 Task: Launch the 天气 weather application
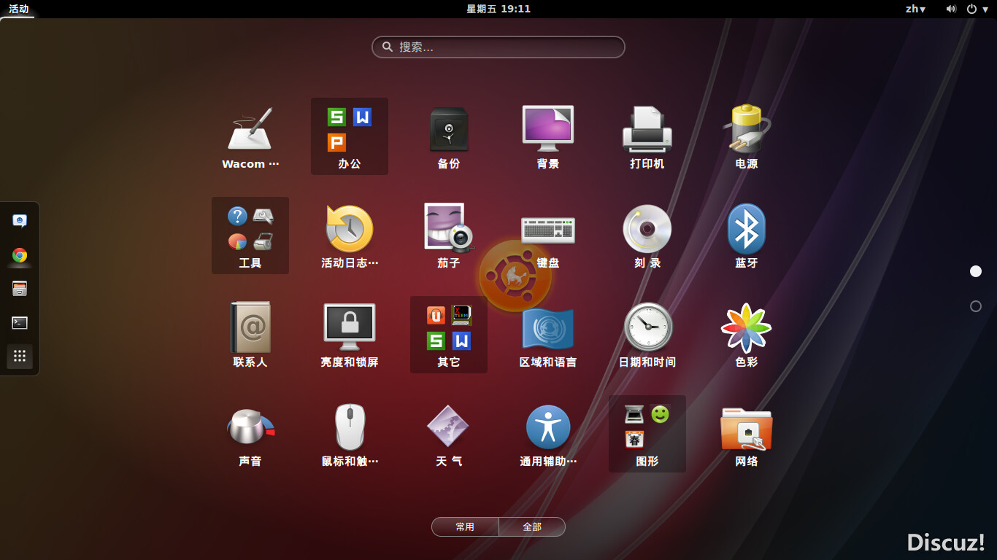click(x=448, y=428)
